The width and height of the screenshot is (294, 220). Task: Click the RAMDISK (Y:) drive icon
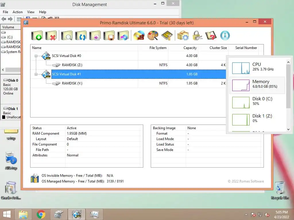coord(56,83)
